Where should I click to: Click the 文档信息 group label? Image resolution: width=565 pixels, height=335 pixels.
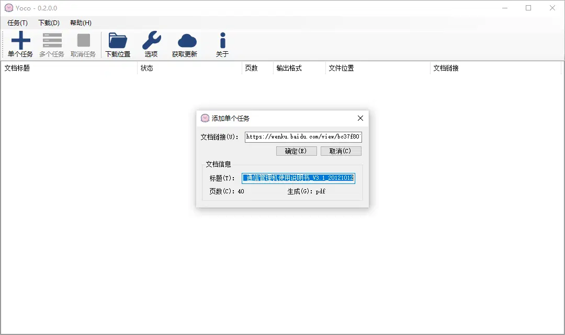[218, 164]
